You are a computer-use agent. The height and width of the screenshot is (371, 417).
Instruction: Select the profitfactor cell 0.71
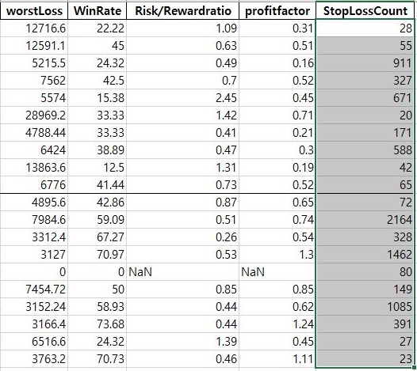coord(277,115)
